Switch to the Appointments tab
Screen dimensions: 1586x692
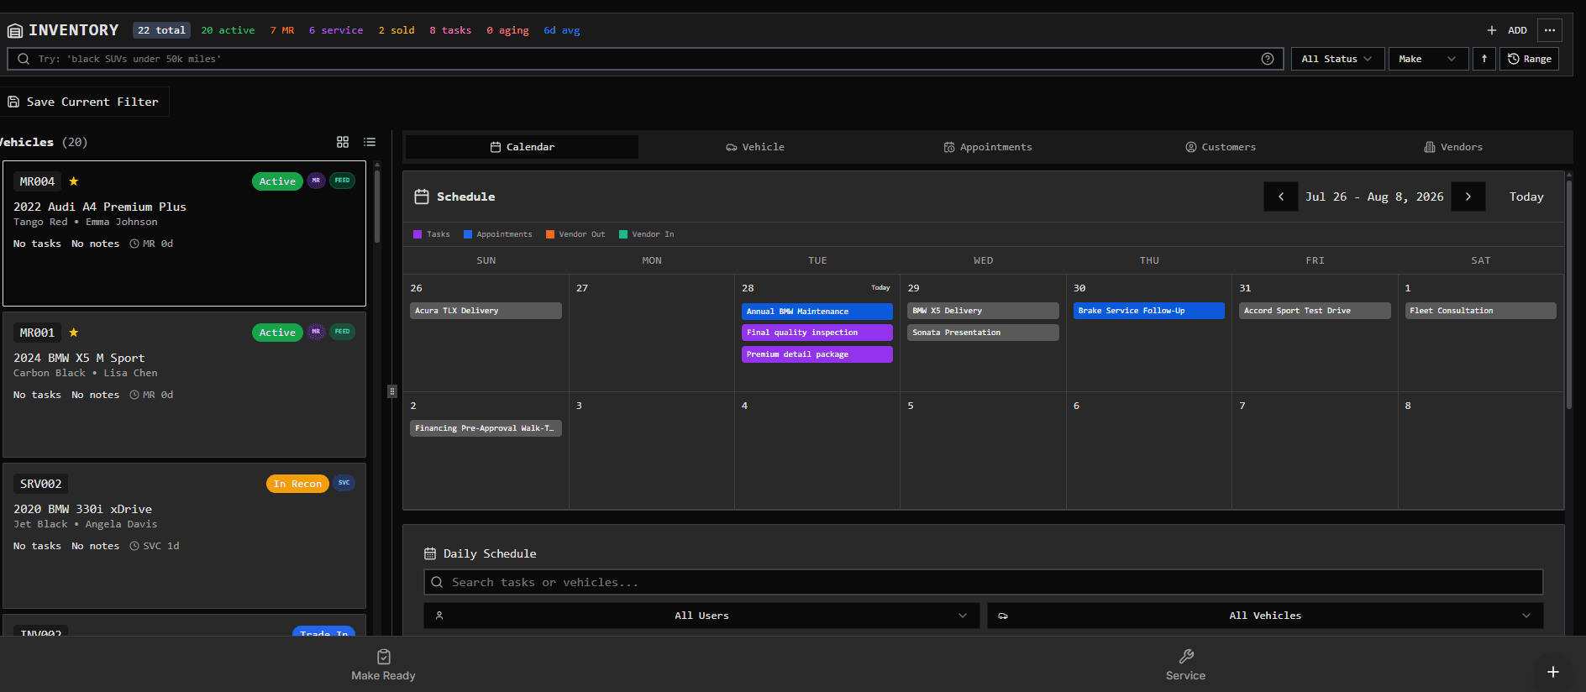[988, 147]
